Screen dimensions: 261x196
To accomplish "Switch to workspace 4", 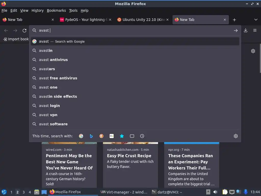I will click(x=30, y=192).
